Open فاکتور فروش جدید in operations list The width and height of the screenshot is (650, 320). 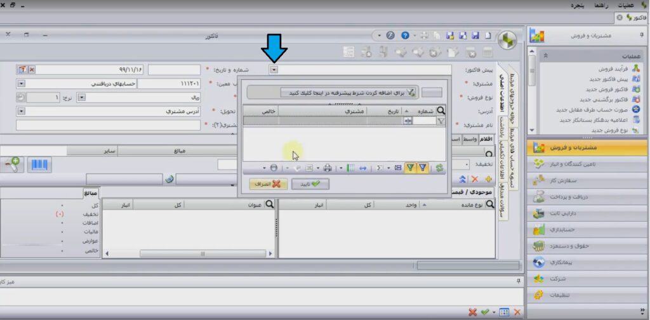pyautogui.click(x=613, y=89)
